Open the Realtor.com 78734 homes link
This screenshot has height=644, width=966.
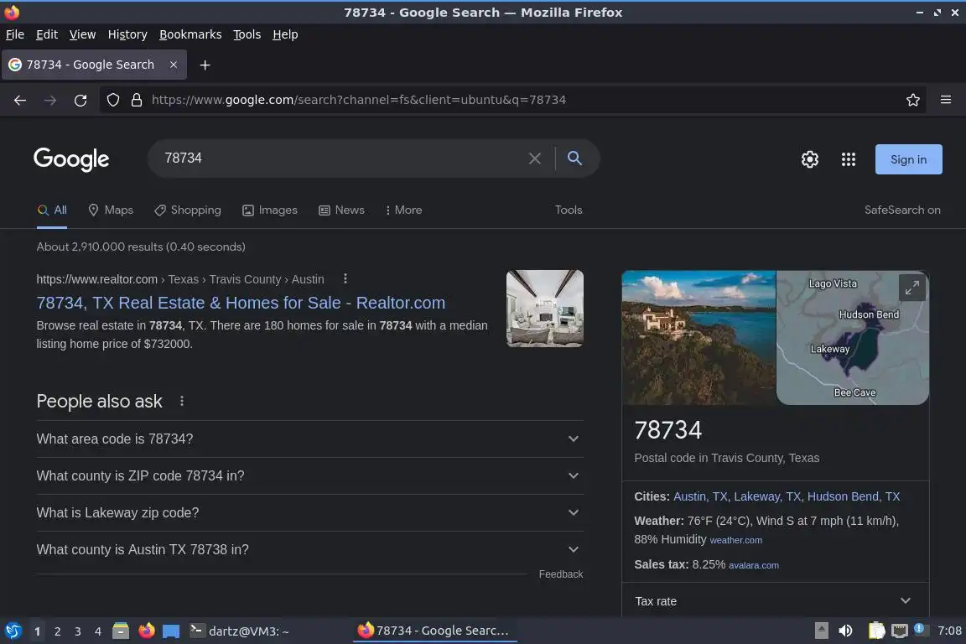click(x=241, y=304)
